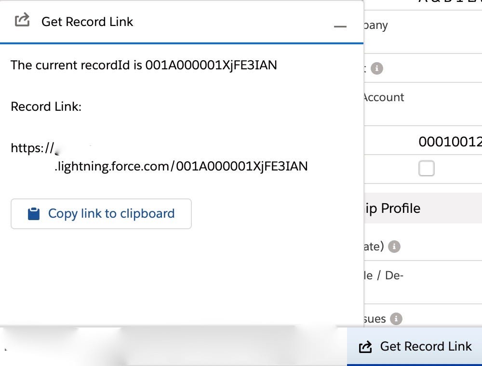
Task: Open the lightning.force.com record link
Action: tap(181, 166)
